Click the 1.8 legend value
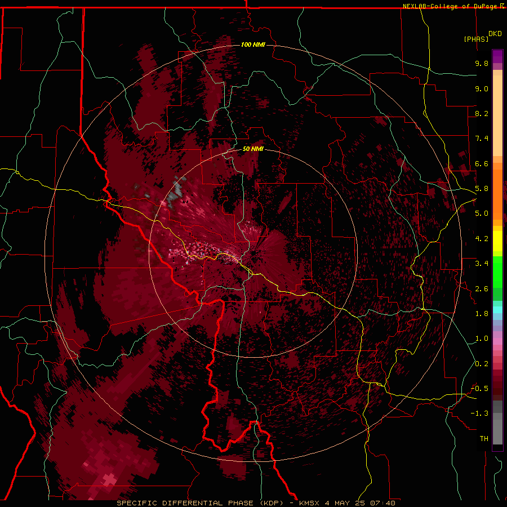 tap(482, 314)
